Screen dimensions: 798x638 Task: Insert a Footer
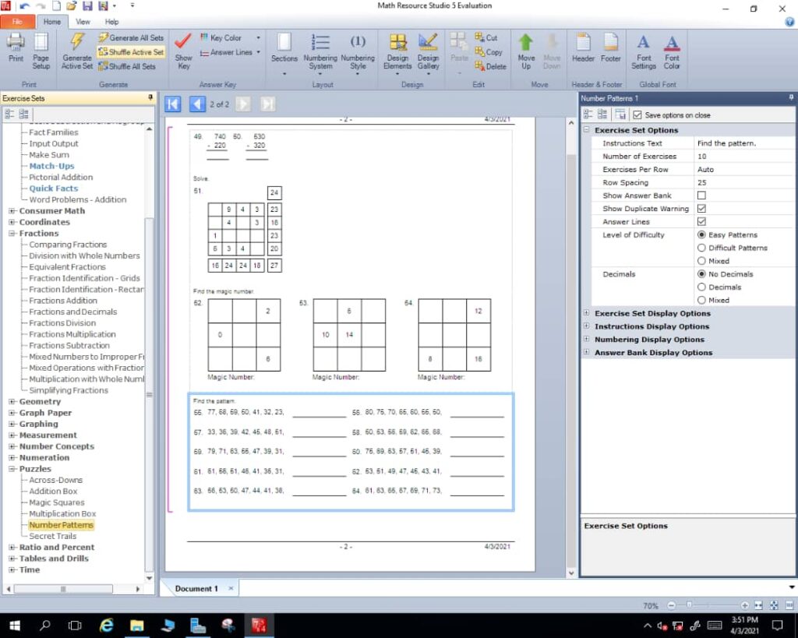[x=611, y=48]
